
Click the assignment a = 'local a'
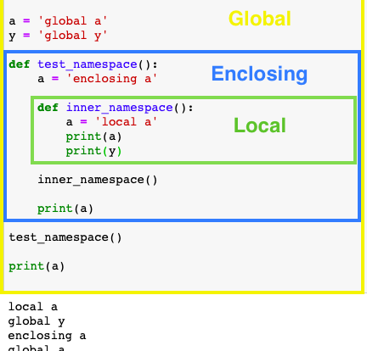point(111,122)
